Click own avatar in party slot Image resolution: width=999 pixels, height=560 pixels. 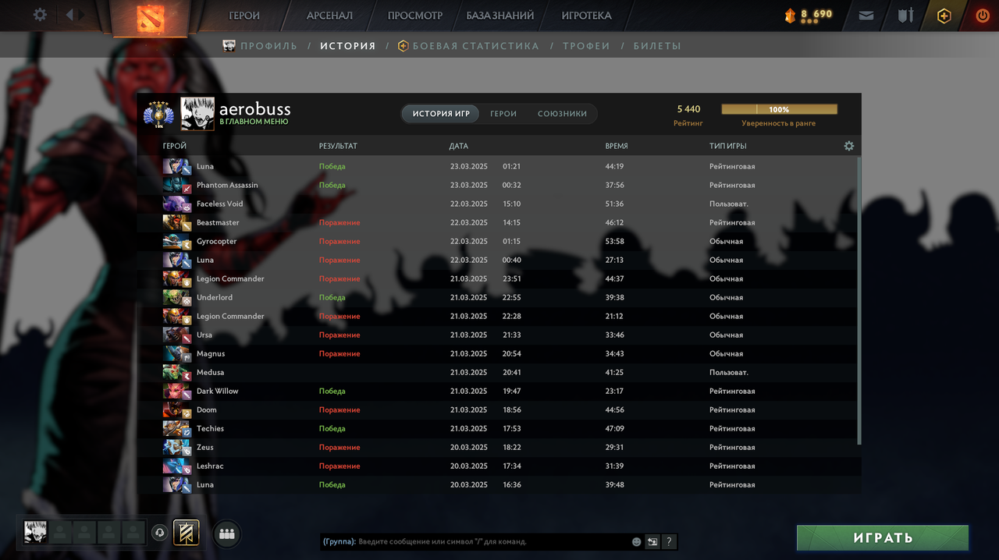click(x=36, y=533)
